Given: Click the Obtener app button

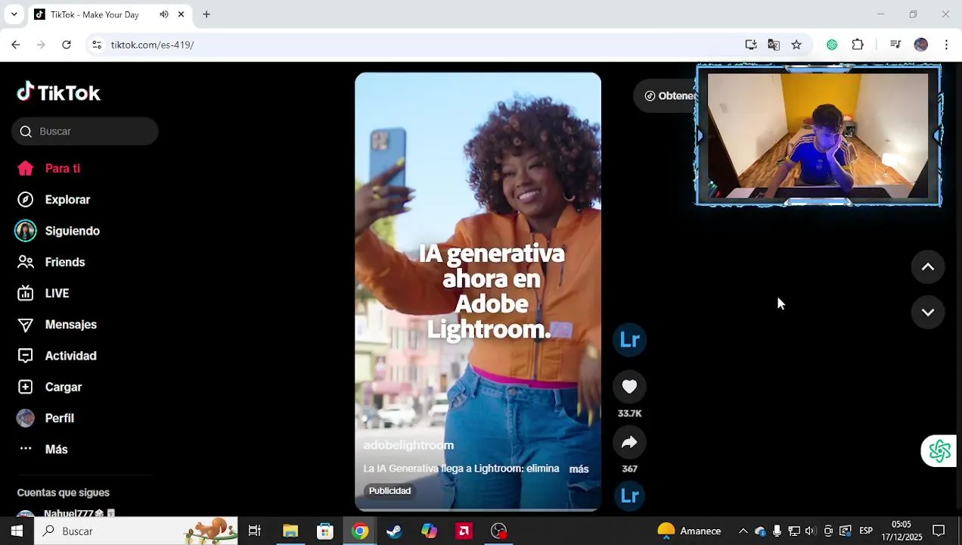Looking at the screenshot, I should [666, 96].
